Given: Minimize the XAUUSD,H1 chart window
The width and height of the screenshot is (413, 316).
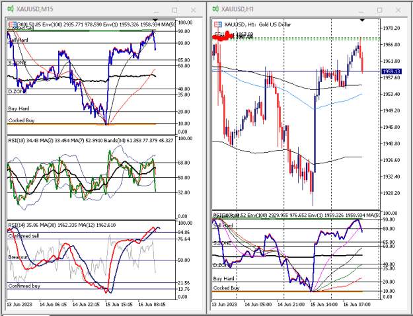Looking at the screenshot, I should coord(361,11).
